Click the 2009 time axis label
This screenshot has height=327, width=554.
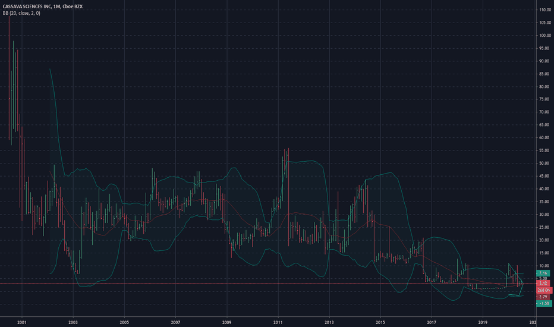coord(227,322)
